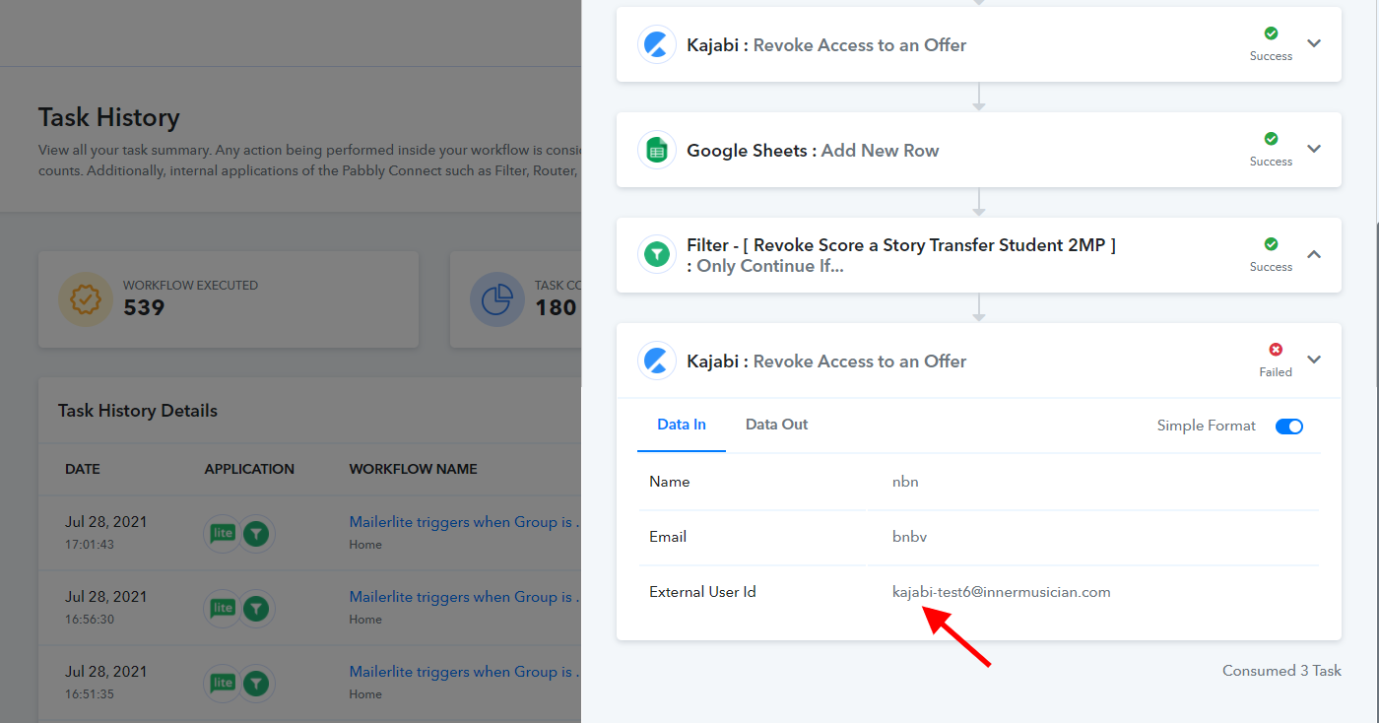Click the Kajabi icon on the failed step
Image resolution: width=1379 pixels, height=723 pixels.
pos(657,361)
